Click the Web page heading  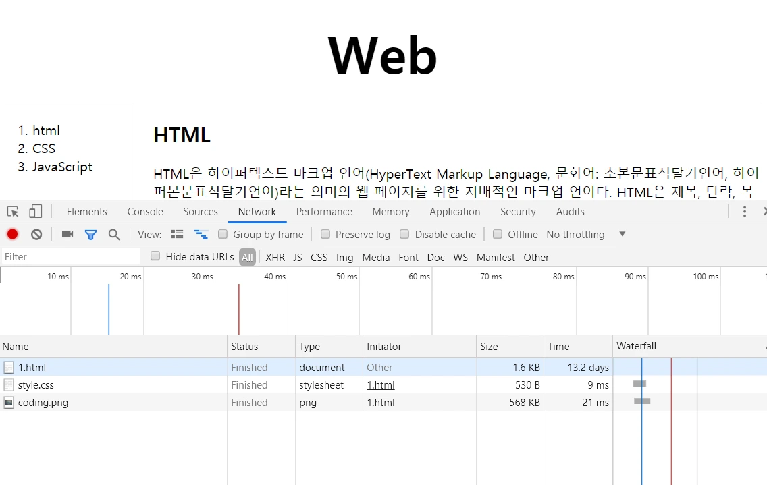click(x=383, y=55)
